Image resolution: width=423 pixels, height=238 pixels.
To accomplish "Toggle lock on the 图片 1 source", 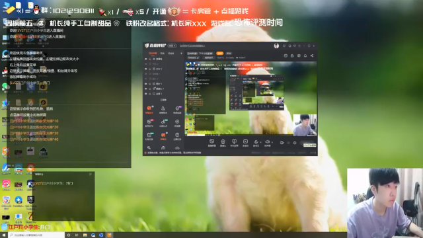I will click(150, 84).
